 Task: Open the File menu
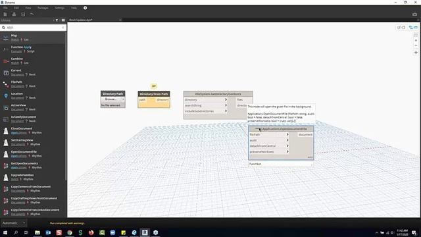(x=5, y=8)
